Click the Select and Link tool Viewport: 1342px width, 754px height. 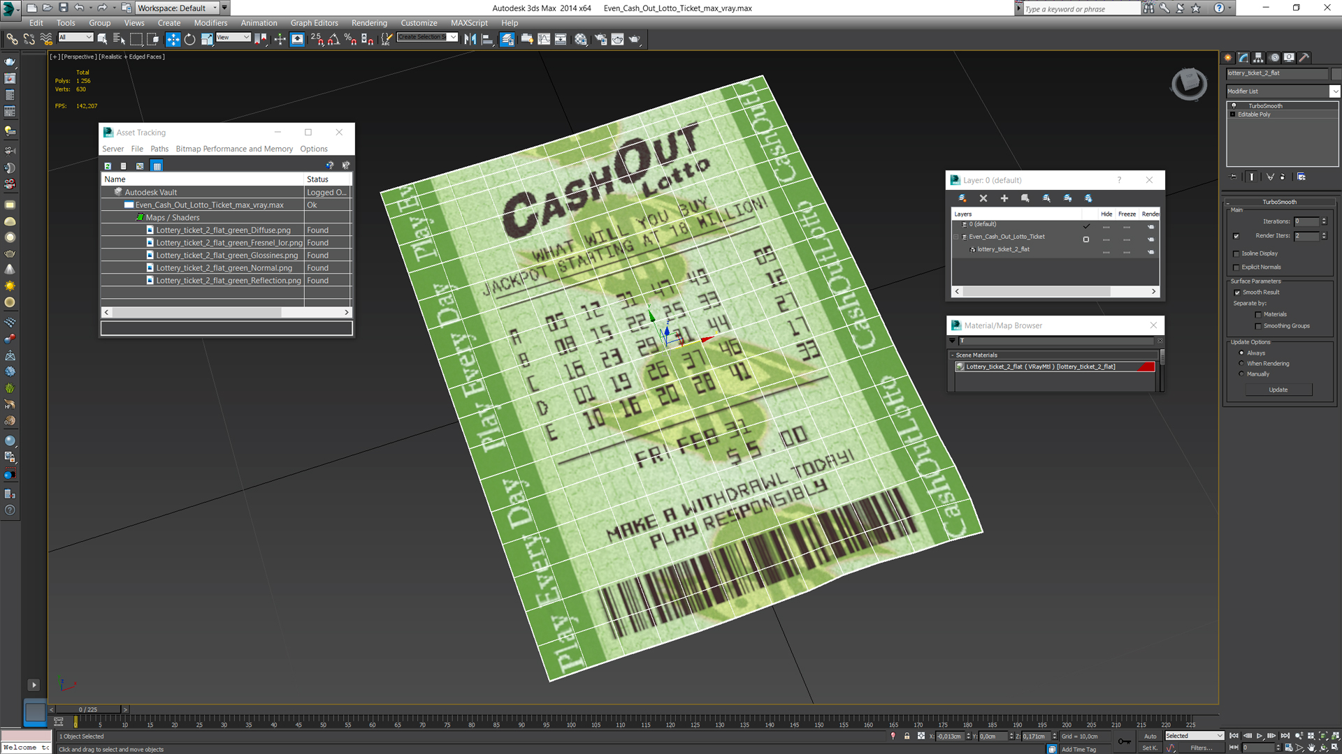point(13,39)
